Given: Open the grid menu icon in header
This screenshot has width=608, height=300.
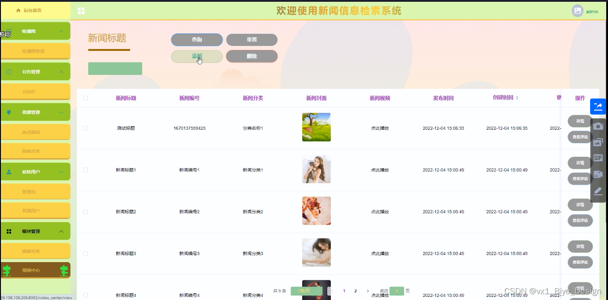Looking at the screenshot, I should [81, 11].
